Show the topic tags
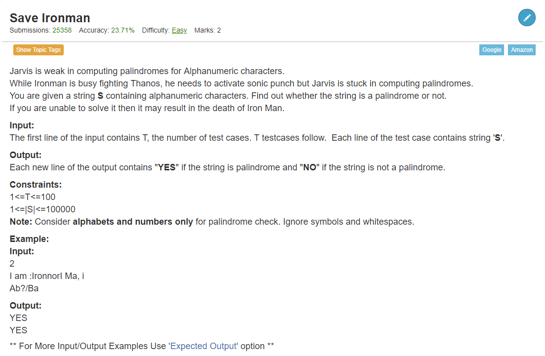The image size is (545, 356). 38,50
